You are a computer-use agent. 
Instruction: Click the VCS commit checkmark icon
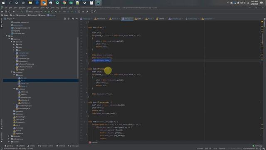point(72,12)
